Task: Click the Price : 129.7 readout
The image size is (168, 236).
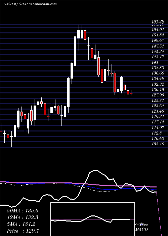Action: tap(23, 231)
